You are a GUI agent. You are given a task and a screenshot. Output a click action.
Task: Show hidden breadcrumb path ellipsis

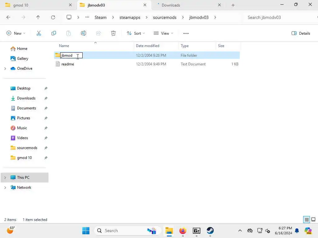pyautogui.click(x=87, y=17)
